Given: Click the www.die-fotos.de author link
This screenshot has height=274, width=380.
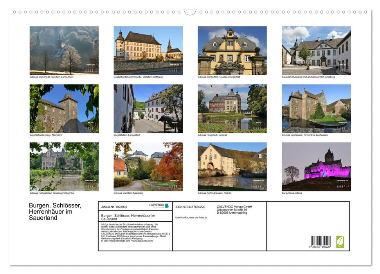Looking at the screenshot, I should tap(199, 217).
